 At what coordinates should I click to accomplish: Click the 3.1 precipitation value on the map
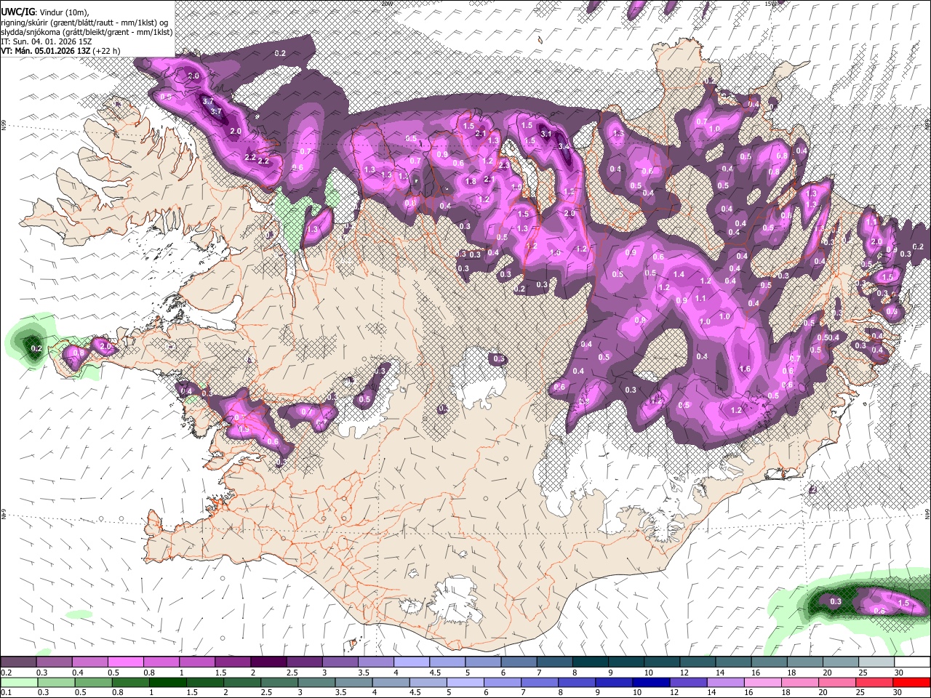[547, 135]
